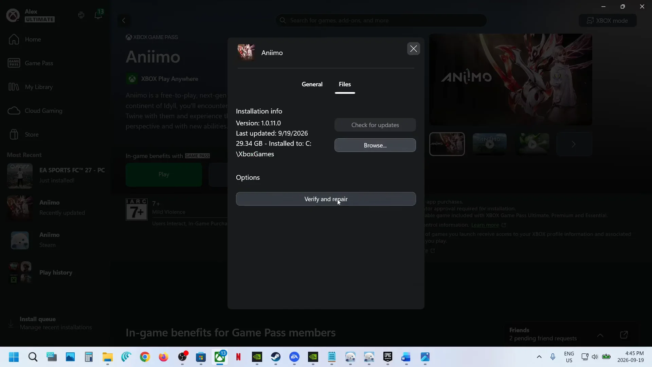Screen dimensions: 652x367
Task: Advance gallery with the right chevron
Action: coord(574,144)
